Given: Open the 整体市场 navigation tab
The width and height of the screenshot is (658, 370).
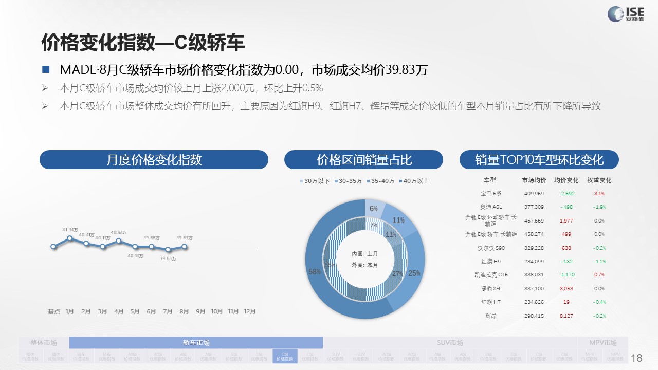Looking at the screenshot, I should 44,343.
